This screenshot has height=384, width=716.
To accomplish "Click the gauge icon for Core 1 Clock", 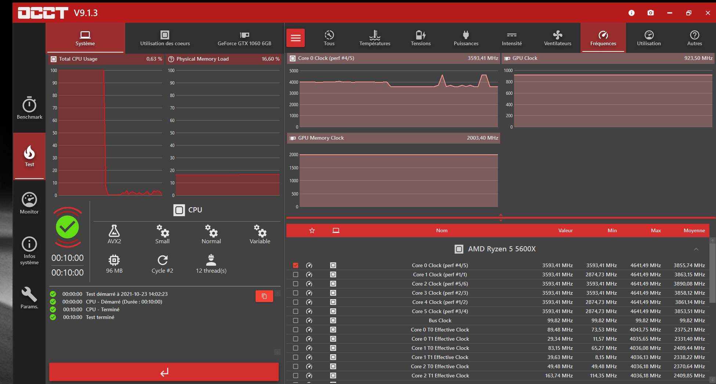I will coord(309,274).
